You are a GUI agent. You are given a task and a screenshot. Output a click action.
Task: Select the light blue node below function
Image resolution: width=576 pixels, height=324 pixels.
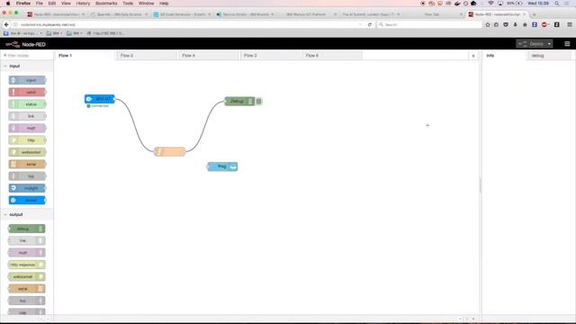tap(222, 166)
